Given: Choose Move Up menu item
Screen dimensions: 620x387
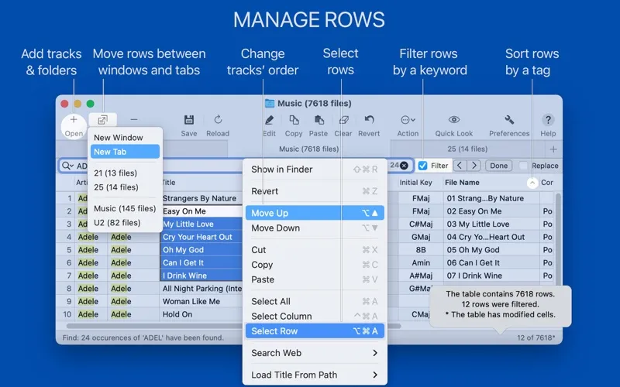Looking at the screenshot, I should (x=315, y=213).
